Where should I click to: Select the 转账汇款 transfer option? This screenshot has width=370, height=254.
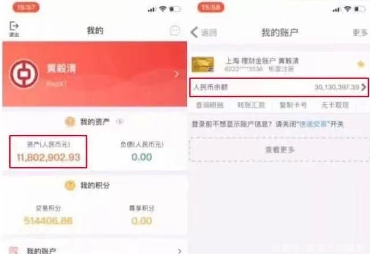coord(251,105)
